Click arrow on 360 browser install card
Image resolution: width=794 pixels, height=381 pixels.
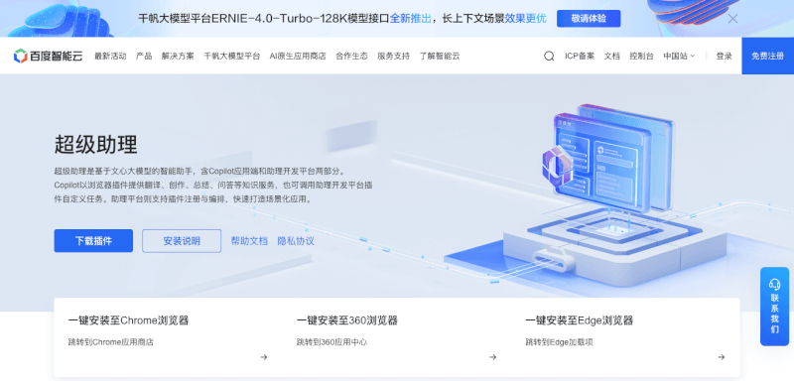pos(492,357)
